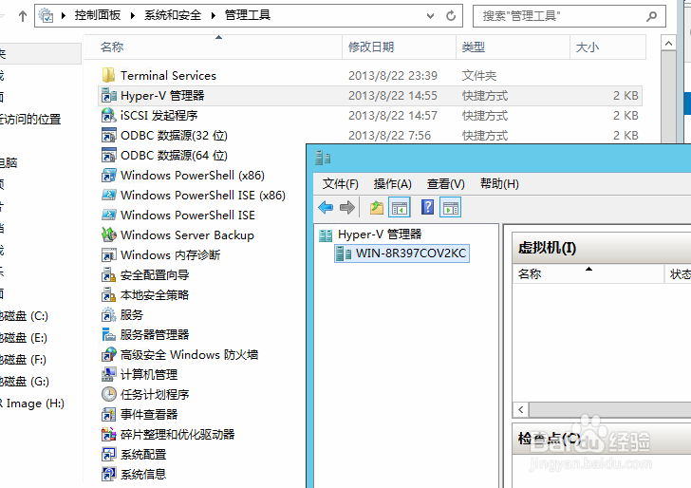Select the 任务计划程序 clock icon
Image resolution: width=691 pixels, height=488 pixels.
[x=108, y=394]
